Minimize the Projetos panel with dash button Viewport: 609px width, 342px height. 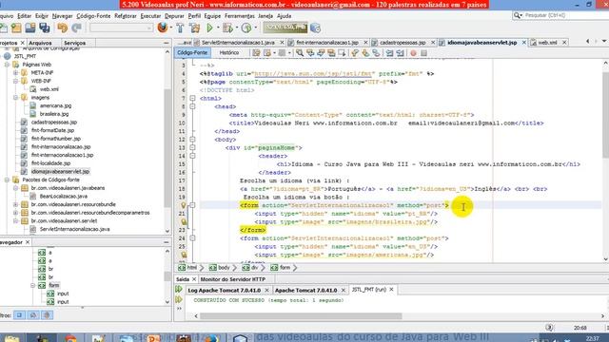[x=167, y=43]
